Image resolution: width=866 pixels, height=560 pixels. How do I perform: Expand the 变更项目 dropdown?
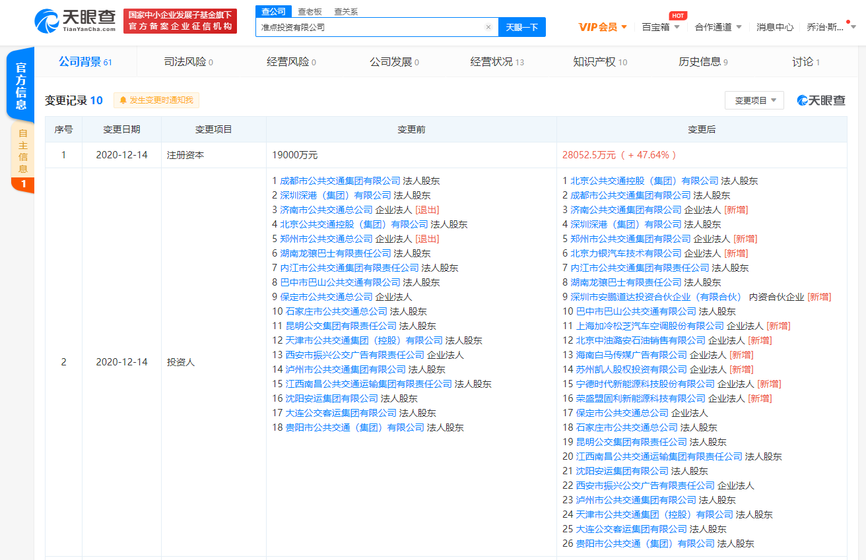(x=754, y=100)
